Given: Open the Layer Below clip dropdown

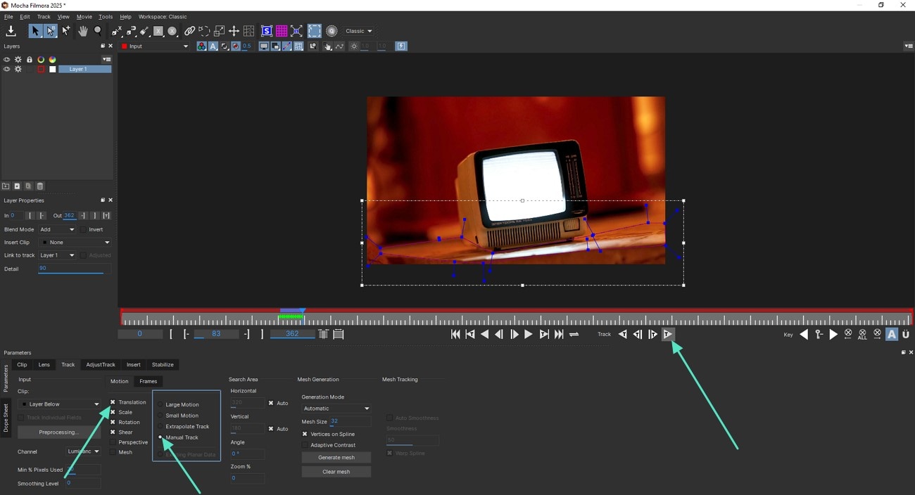Looking at the screenshot, I should [60, 404].
